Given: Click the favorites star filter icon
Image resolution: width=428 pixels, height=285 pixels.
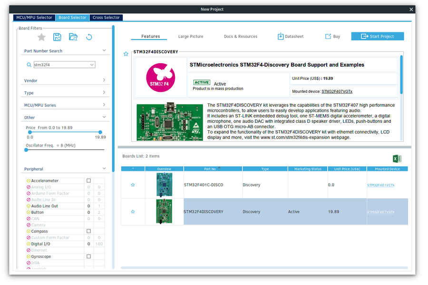Looking at the screenshot, I should coord(41,37).
